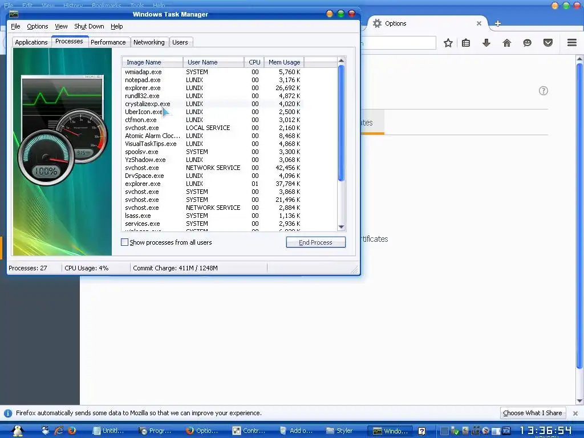This screenshot has width=584, height=438.
Task: Enable Show processes from all users
Action: point(125,242)
